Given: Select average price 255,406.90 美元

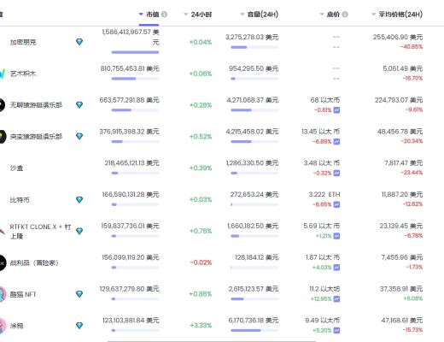Looking at the screenshot, I should pyautogui.click(x=398, y=37).
